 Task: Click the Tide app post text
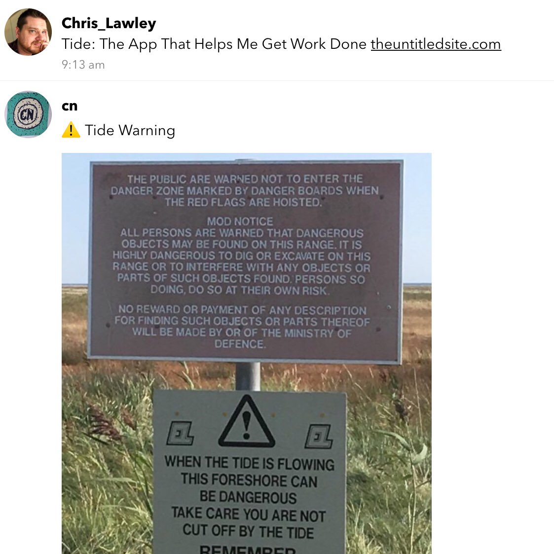pyautogui.click(x=214, y=44)
